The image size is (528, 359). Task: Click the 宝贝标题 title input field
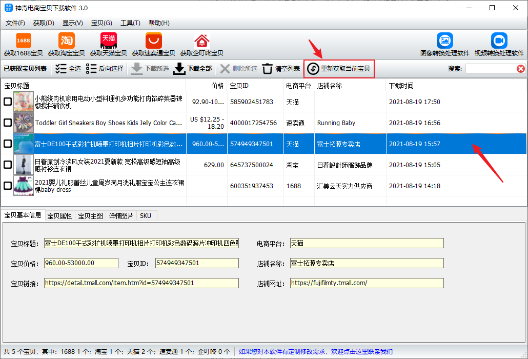(141, 243)
